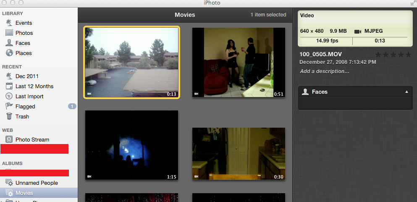This screenshot has height=202, width=417.
Task: Click the Photo Stream icon
Action: 9,139
